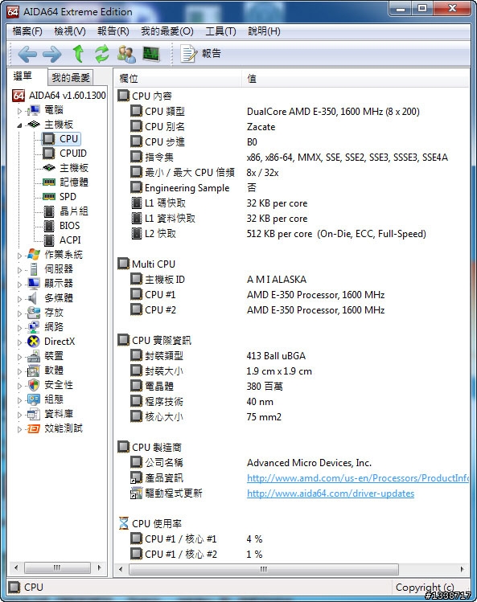
Task: Switch to the 我的最愛 tab
Action: coord(70,77)
